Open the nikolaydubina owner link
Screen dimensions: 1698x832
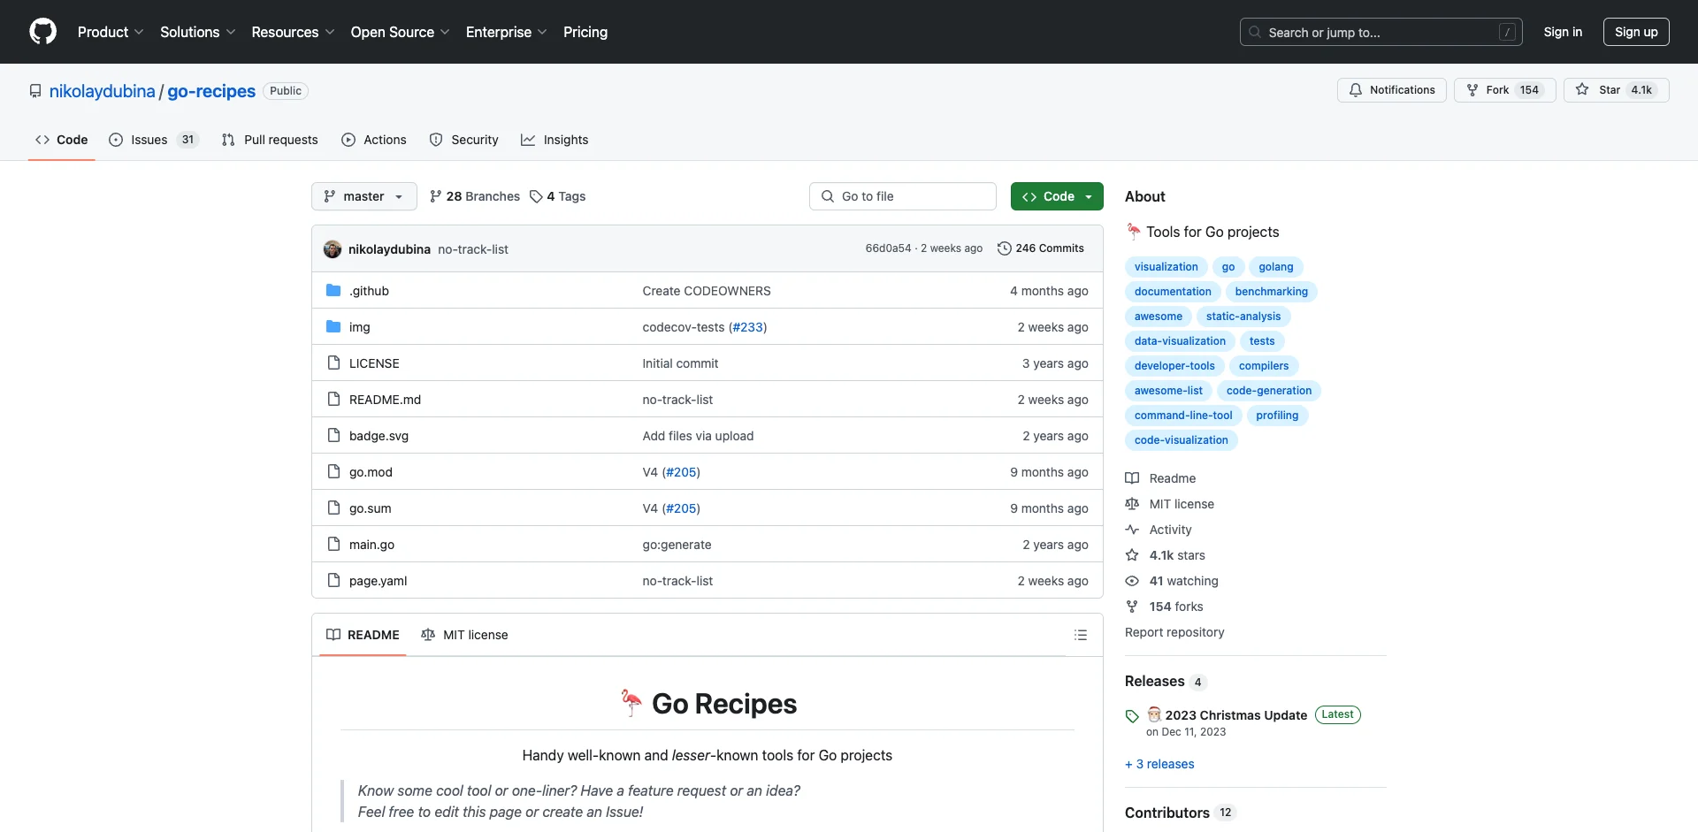click(x=103, y=91)
